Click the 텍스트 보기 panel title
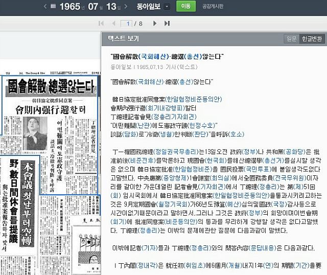The height and width of the screenshot is (275, 327). 123,38
